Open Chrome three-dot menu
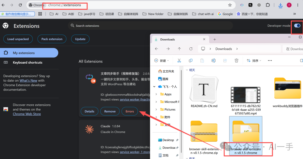Image resolution: width=303 pixels, height=159 pixels. tap(298, 5)
